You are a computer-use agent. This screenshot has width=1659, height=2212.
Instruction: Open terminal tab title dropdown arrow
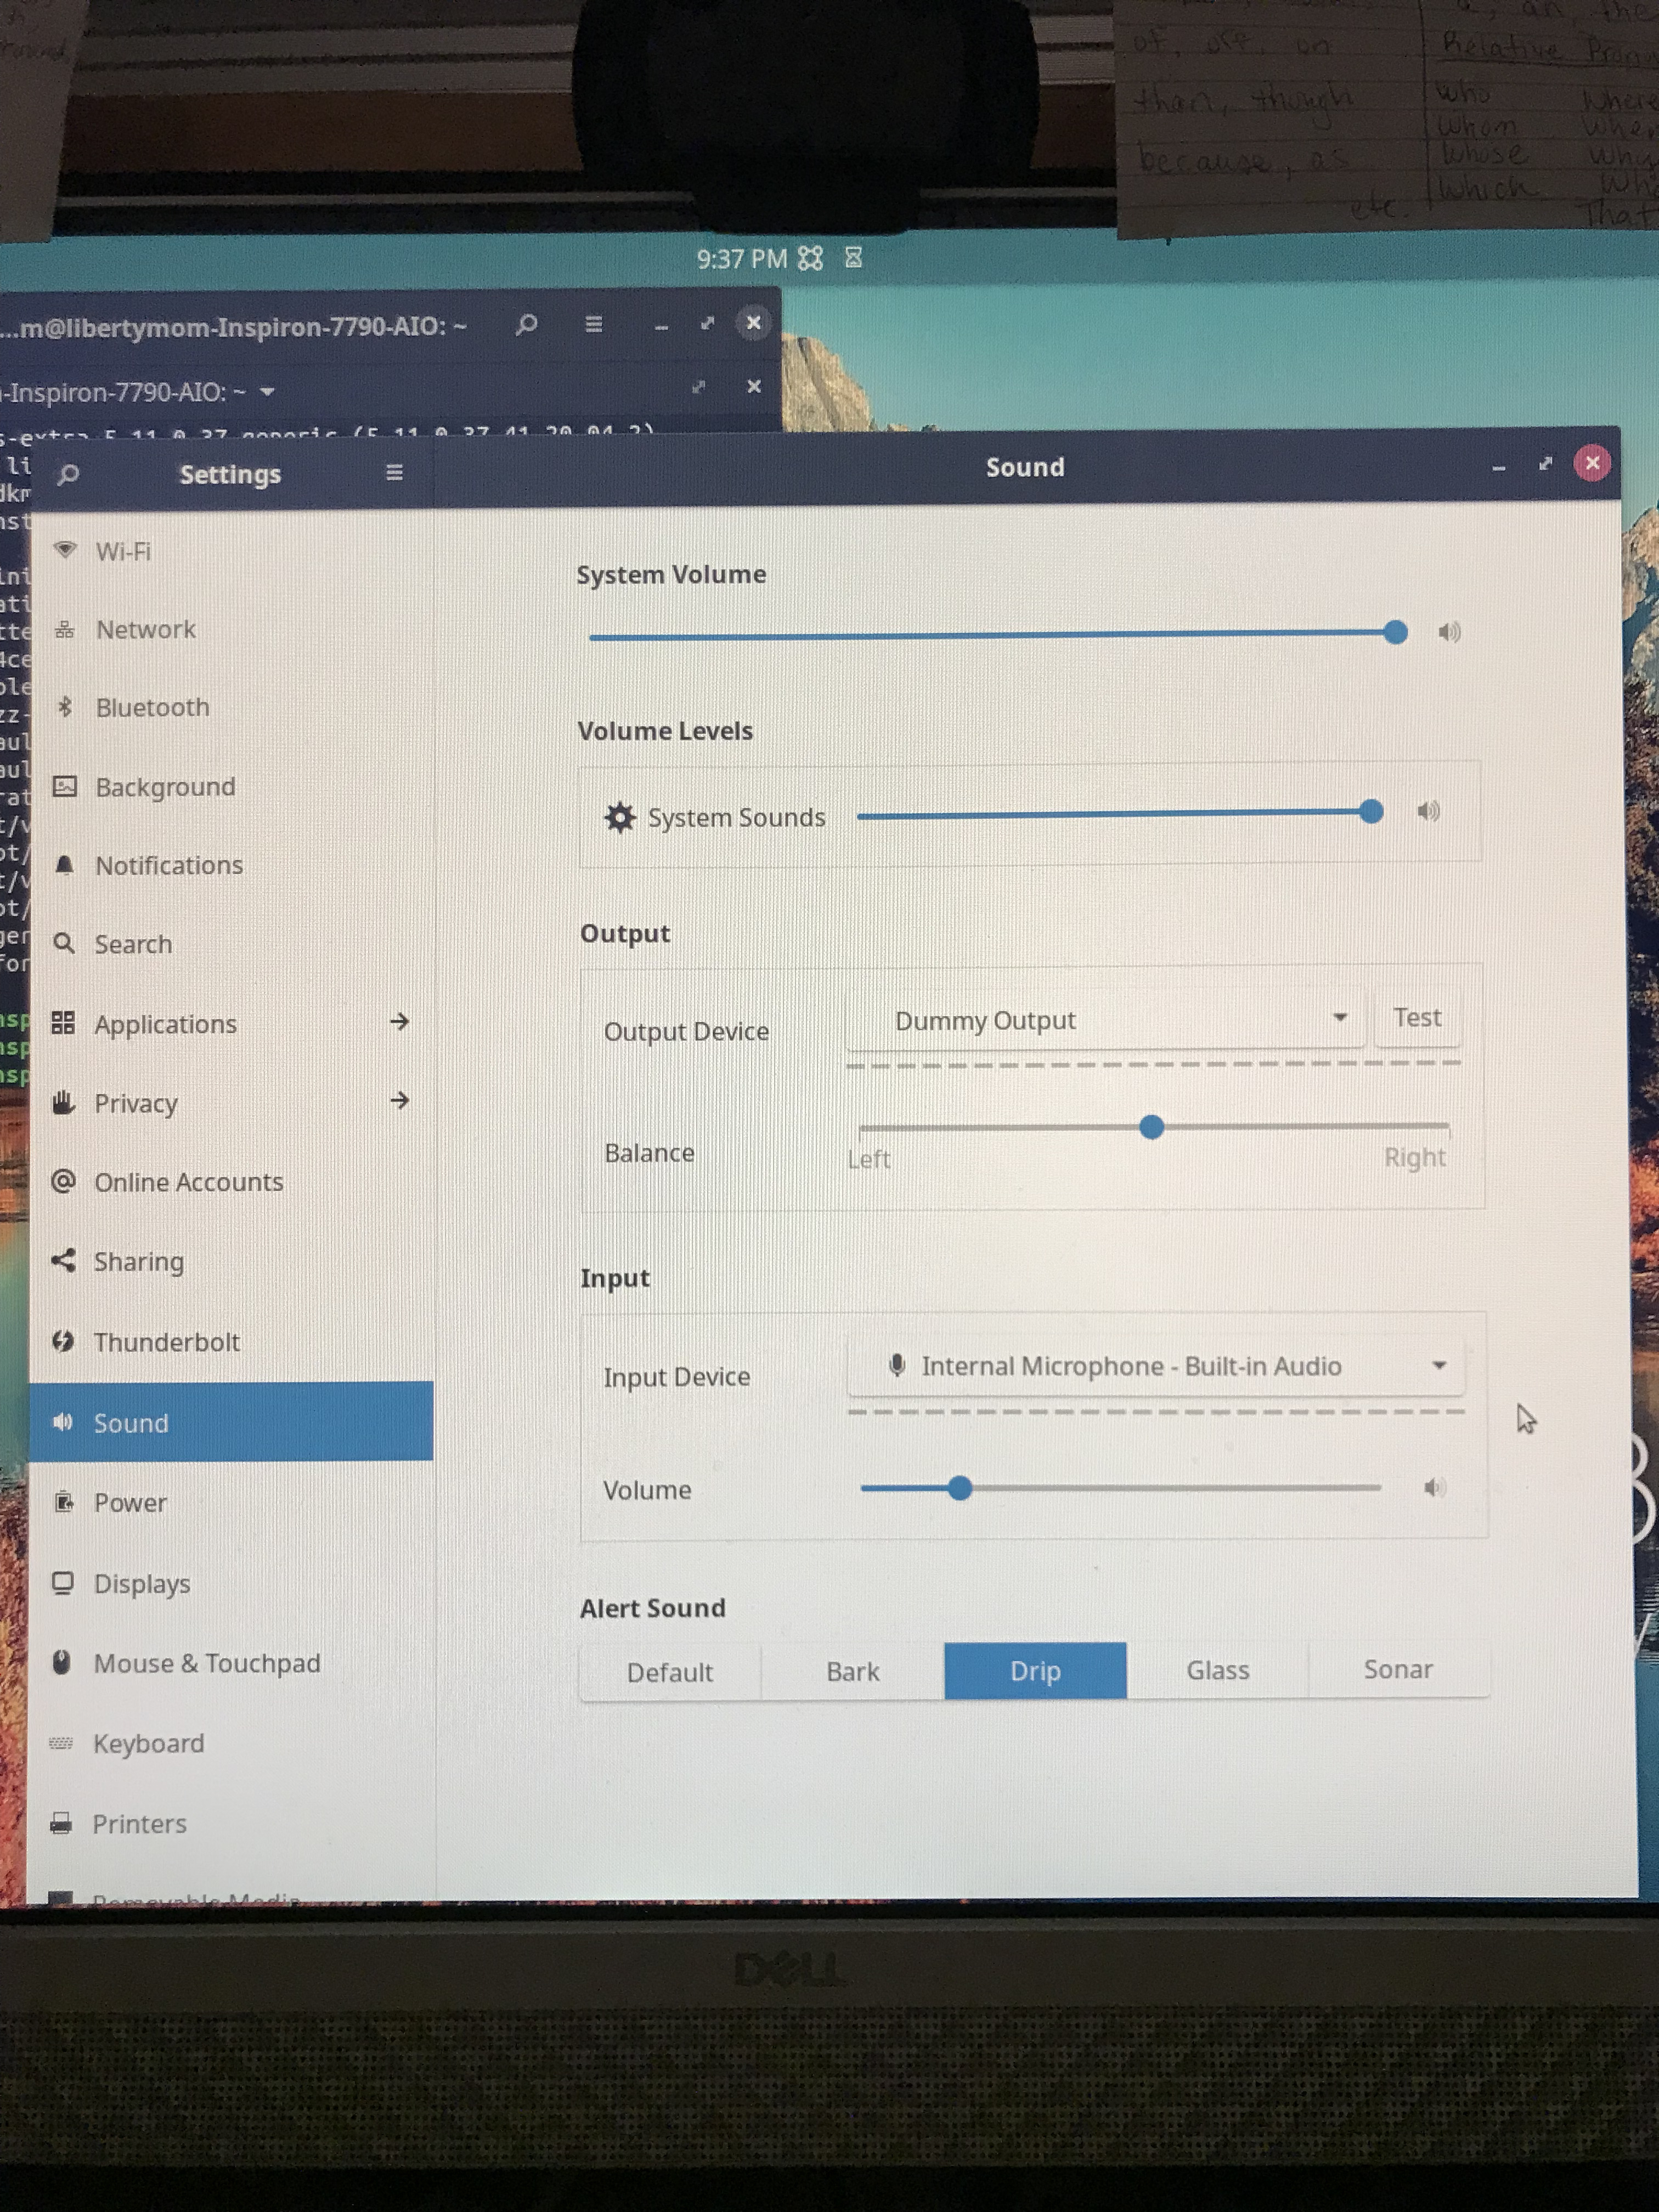[267, 392]
